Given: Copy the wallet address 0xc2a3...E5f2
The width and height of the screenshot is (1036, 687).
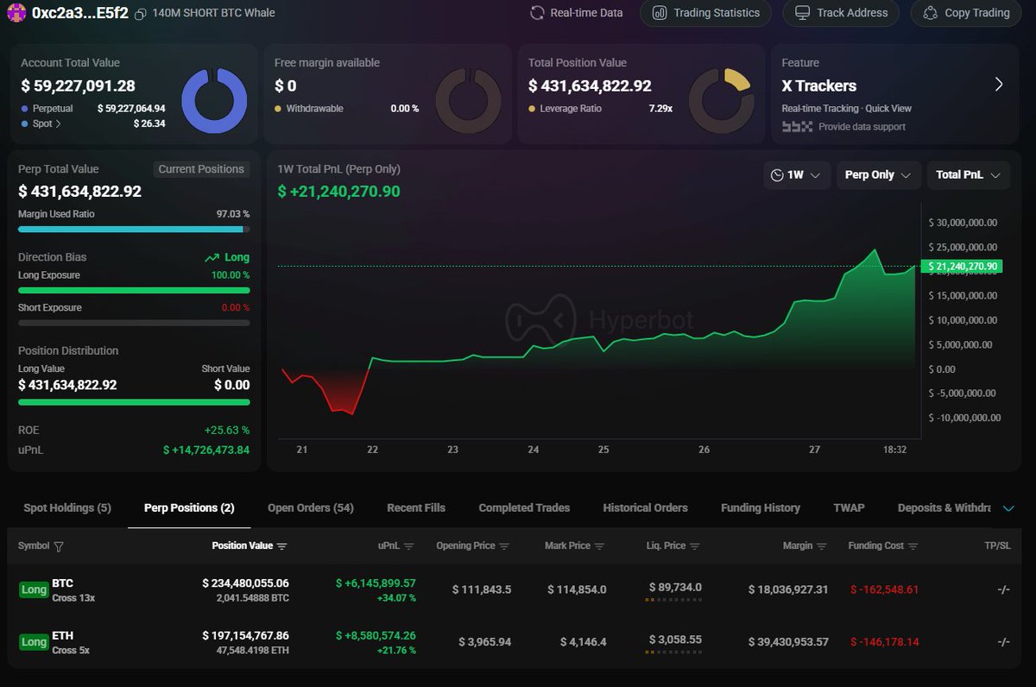Looking at the screenshot, I should [141, 13].
